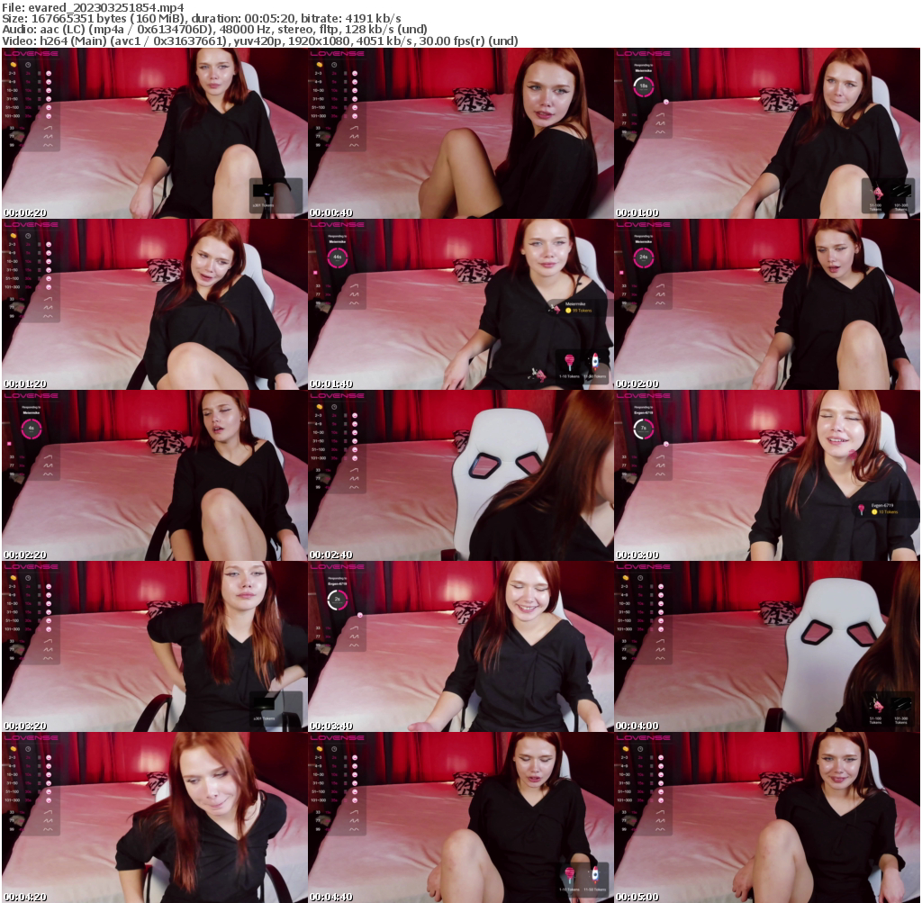Viewport: 922px width, 903px height.
Task: Select the coin token icon in the tip menu
Action: (x=14, y=65)
